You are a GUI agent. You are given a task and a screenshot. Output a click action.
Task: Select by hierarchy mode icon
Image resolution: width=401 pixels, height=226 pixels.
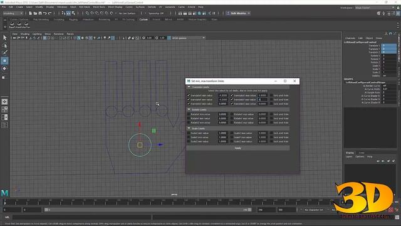[x=63, y=13]
